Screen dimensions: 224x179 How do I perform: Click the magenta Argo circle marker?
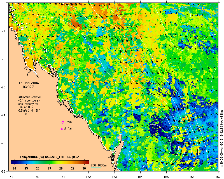63,122
